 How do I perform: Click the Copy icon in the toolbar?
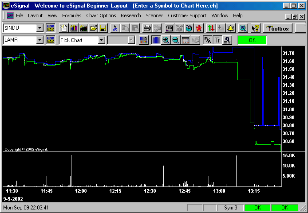tap(125, 28)
